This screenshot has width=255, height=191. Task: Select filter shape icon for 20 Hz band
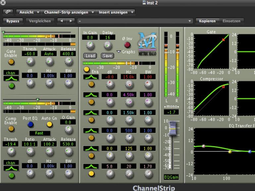(x=91, y=166)
